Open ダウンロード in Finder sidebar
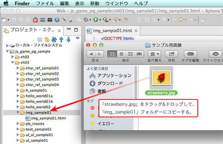 coord(106,84)
